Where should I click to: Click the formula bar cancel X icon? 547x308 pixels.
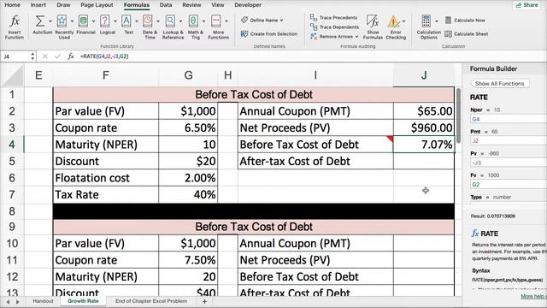(x=44, y=56)
